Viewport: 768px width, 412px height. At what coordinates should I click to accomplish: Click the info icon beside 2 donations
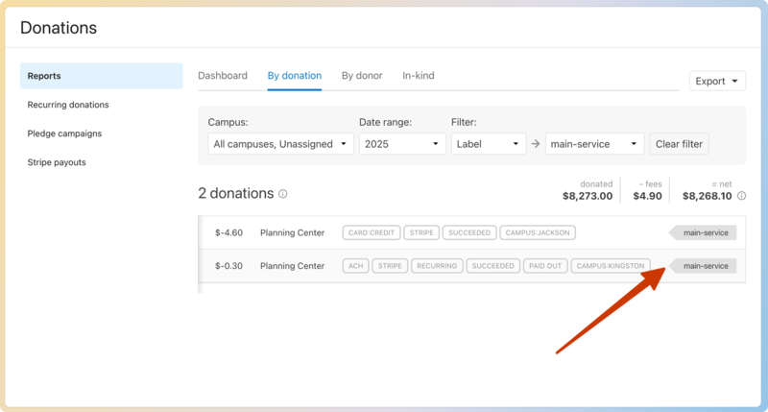point(283,194)
